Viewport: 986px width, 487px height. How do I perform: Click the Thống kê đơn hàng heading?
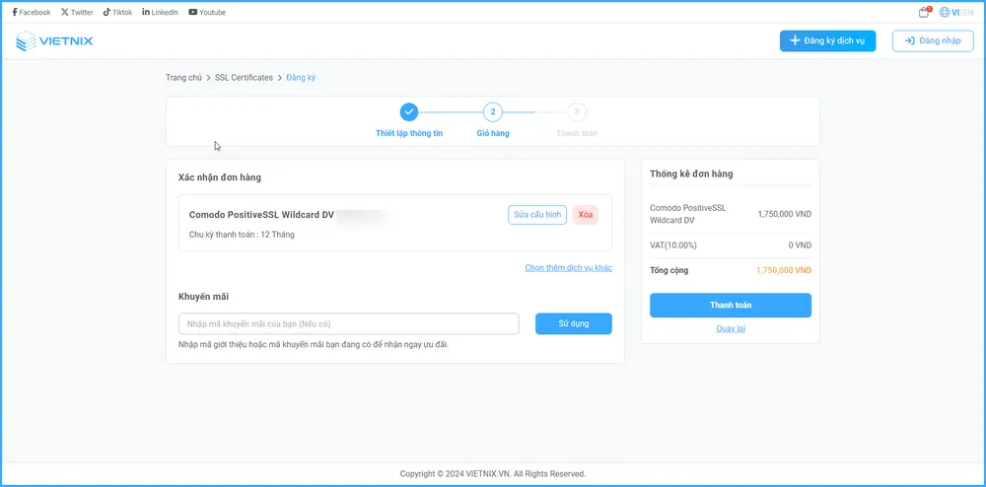tap(691, 174)
